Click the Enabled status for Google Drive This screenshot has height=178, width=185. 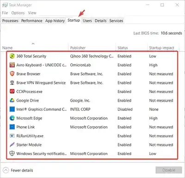point(124,100)
